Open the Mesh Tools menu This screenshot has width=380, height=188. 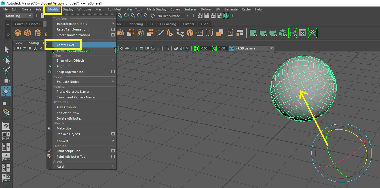[x=134, y=9]
